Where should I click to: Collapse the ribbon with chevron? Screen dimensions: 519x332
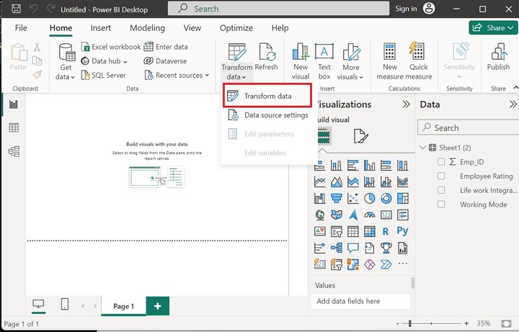pos(515,88)
